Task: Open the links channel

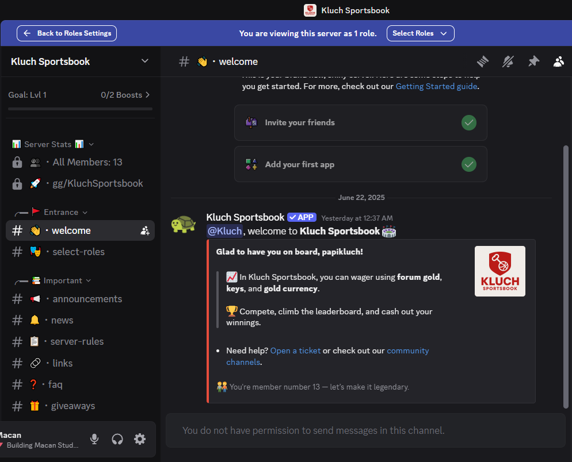Action: point(80,363)
